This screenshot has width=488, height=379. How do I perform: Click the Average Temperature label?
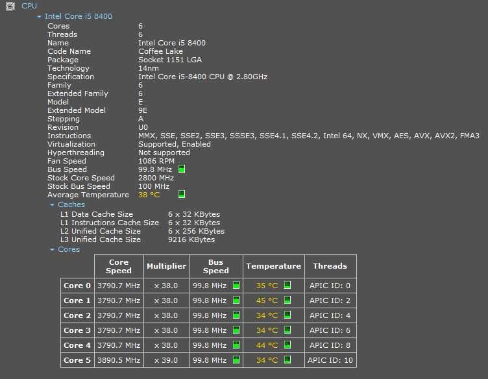88,195
